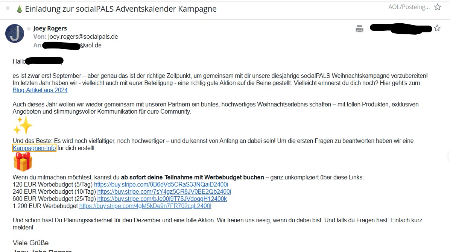Image resolution: width=450 pixels, height=252 pixels.
Task: Click the sender name Joey Rogers
Action: [x=50, y=29]
